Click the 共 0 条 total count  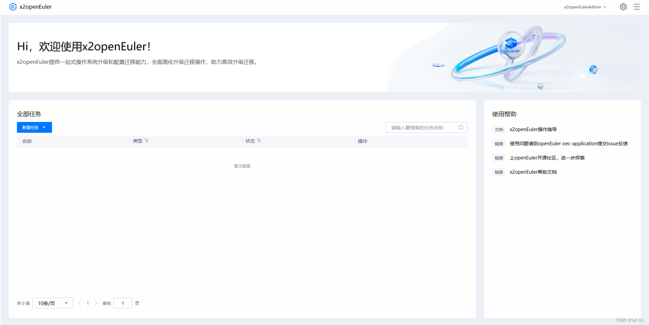(23, 303)
